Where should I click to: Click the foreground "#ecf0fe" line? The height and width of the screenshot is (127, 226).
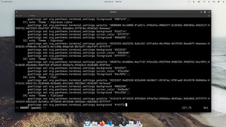pos(79,74)
